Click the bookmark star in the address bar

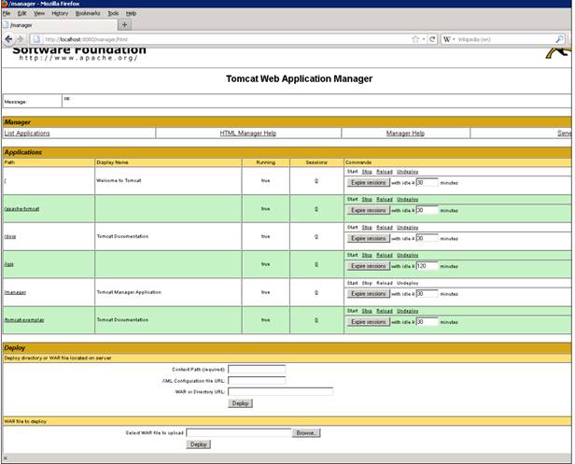coord(415,39)
